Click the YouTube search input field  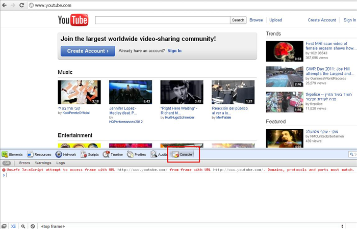pyautogui.click(x=163, y=20)
